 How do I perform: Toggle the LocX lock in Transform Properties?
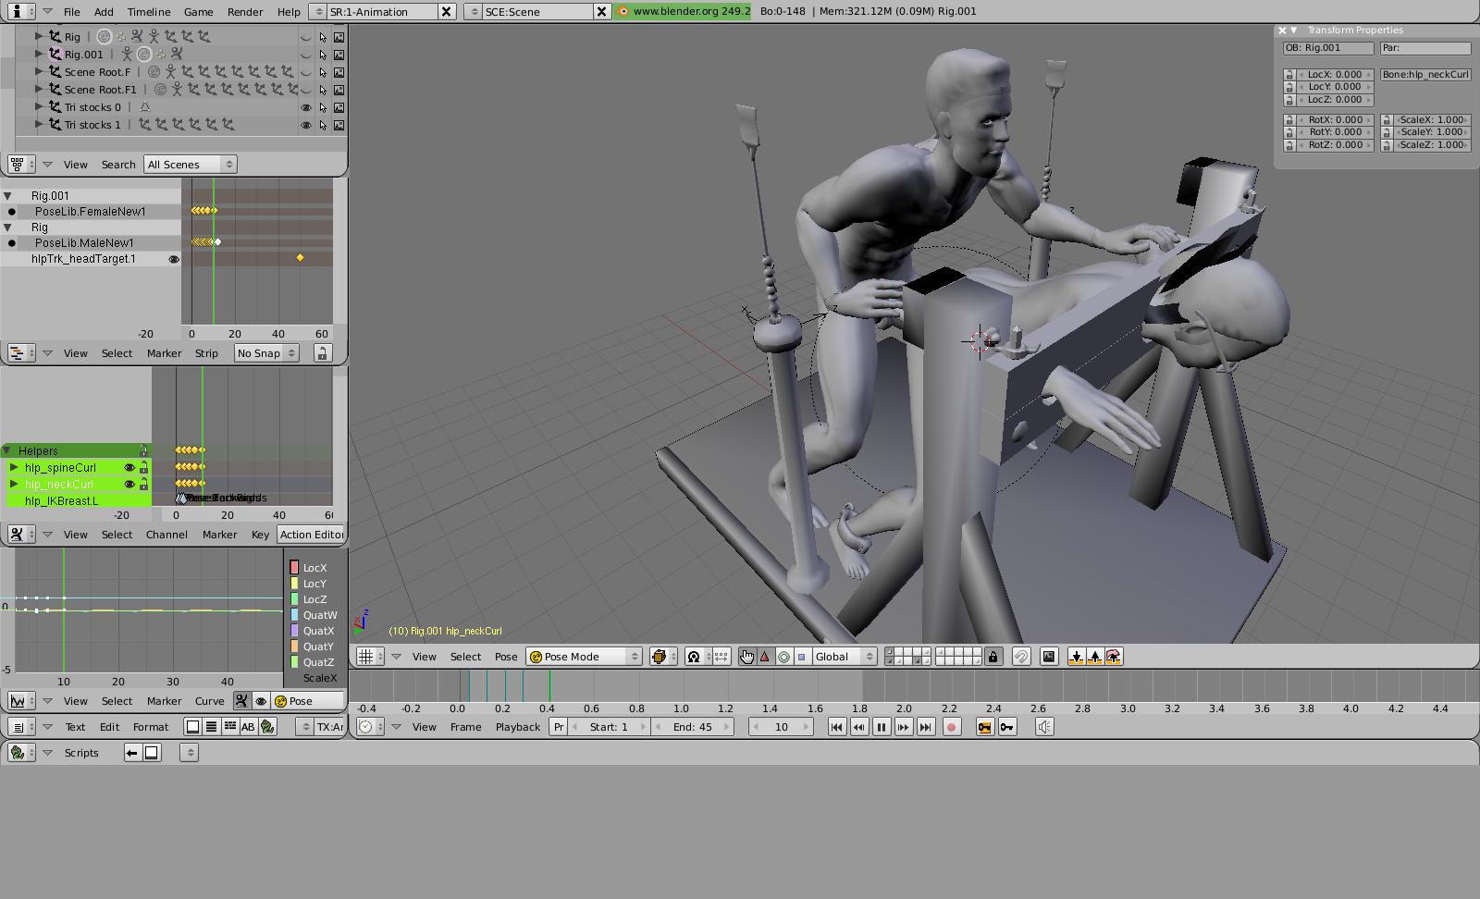[x=1289, y=75]
